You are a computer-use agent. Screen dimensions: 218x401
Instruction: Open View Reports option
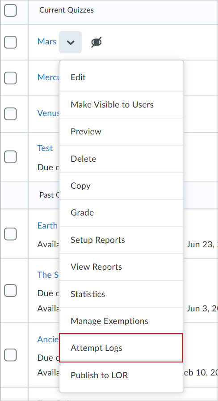coord(122,267)
